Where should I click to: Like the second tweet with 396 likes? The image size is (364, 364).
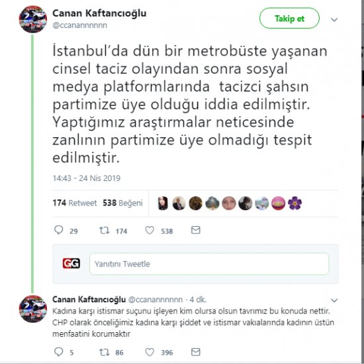[x=150, y=352]
